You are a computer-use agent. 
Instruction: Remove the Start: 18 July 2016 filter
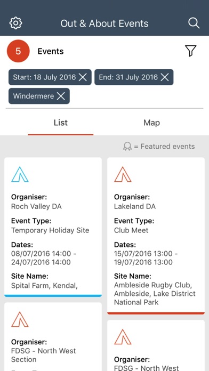coord(83,77)
